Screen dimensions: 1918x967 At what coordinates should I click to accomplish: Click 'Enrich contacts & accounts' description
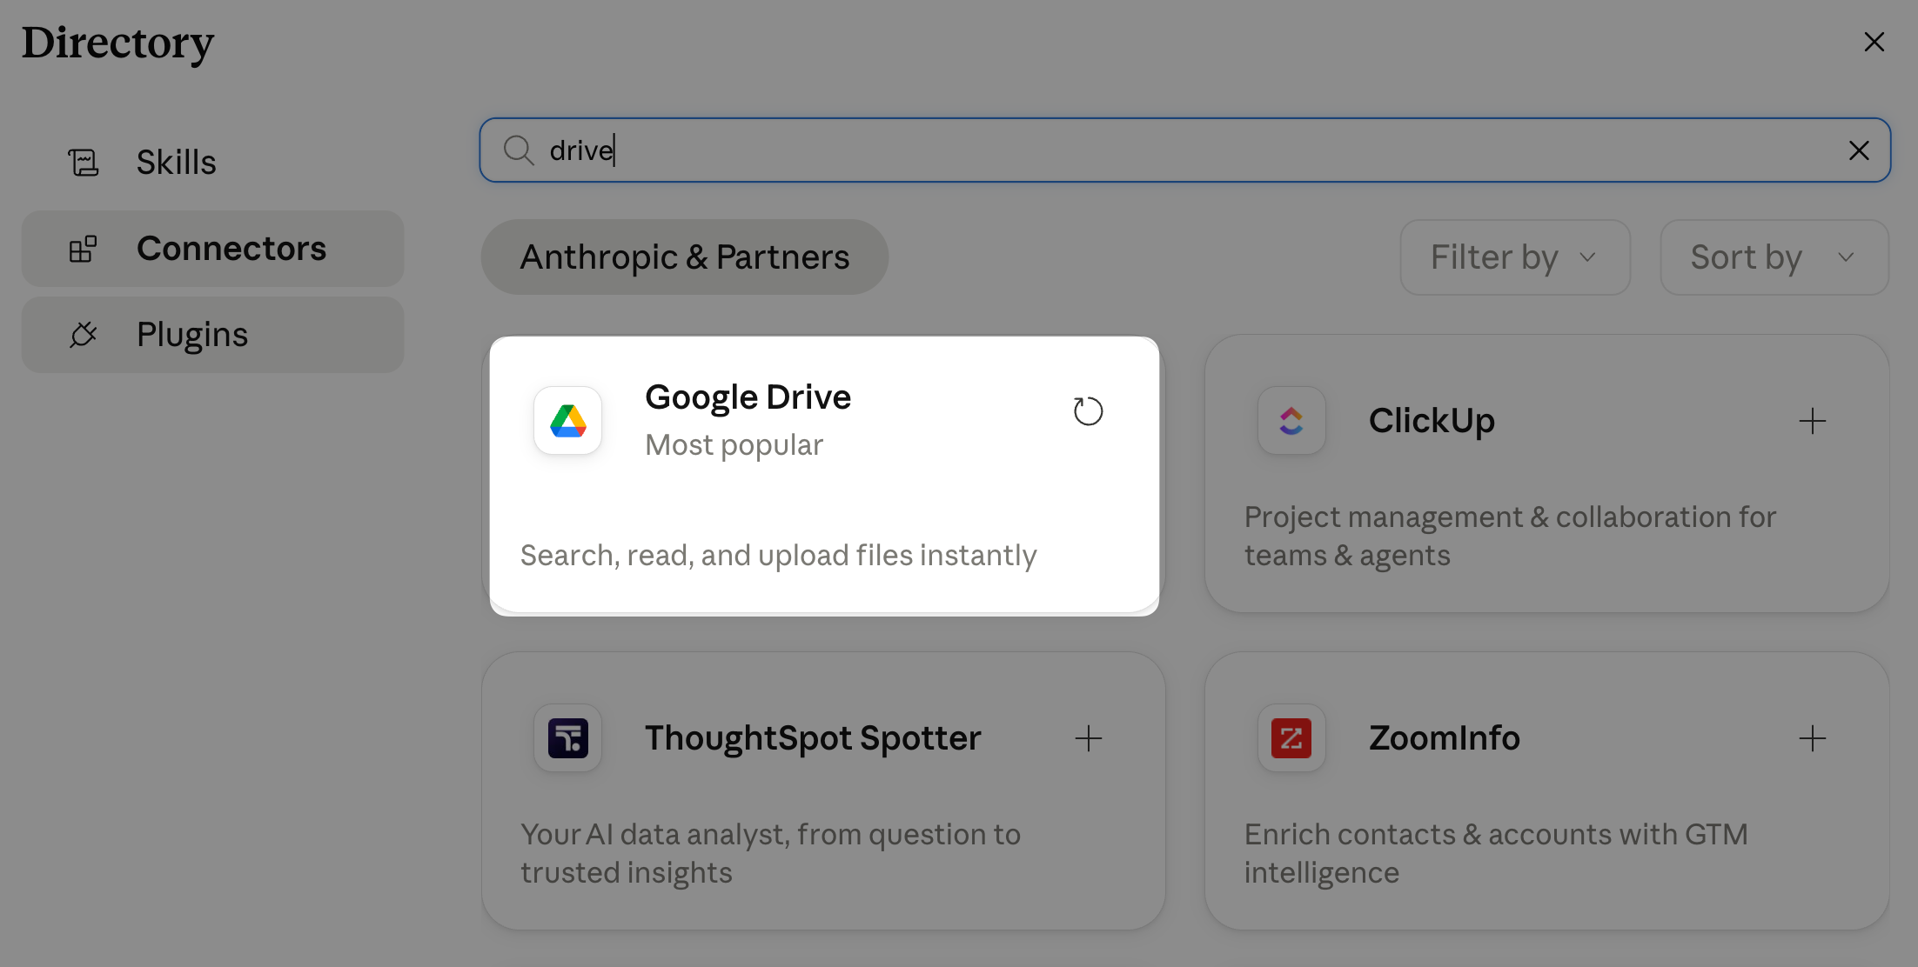click(x=1496, y=854)
